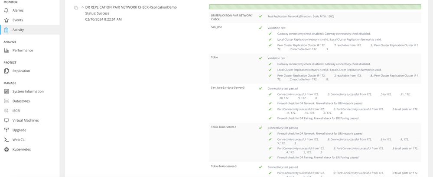Viewport: 433px width, 177px height.
Task: Open the Performance chart icon
Action: (x=7, y=51)
